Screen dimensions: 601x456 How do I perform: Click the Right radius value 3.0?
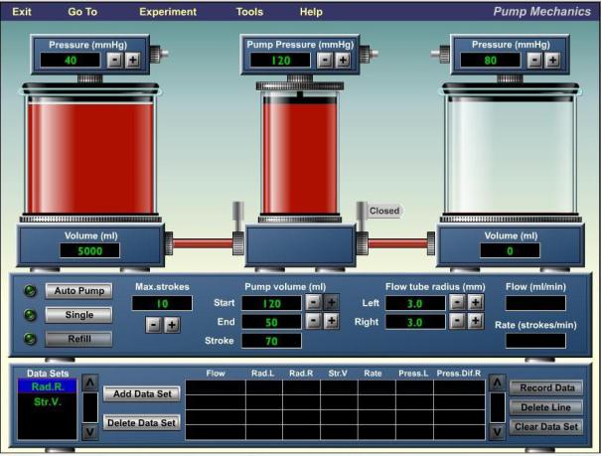tap(415, 322)
